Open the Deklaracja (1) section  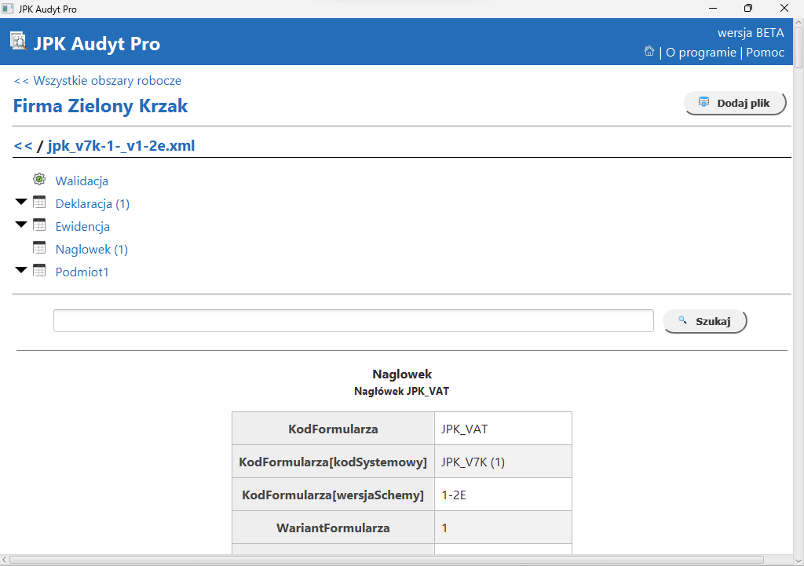coord(93,204)
